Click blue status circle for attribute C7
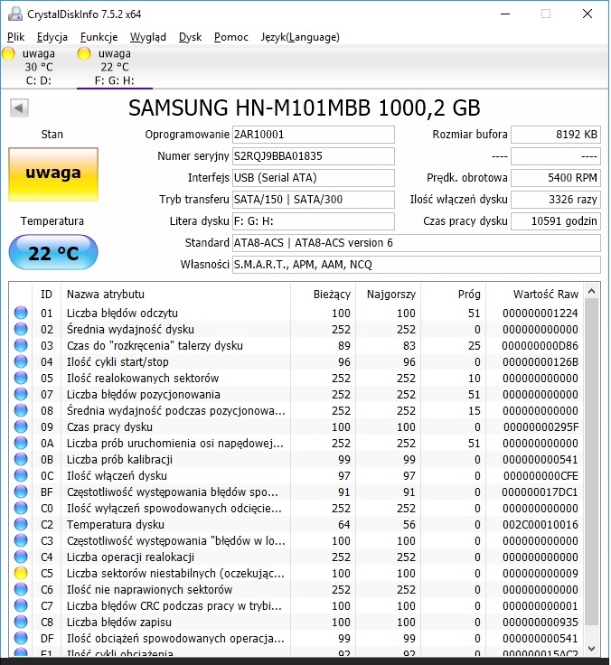This screenshot has width=611, height=665. tap(21, 605)
